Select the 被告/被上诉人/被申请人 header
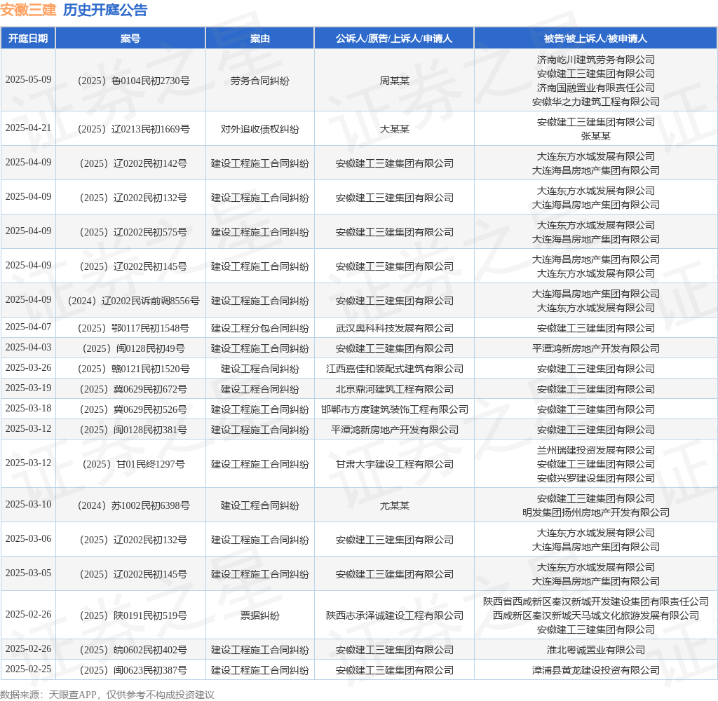The image size is (718, 701). point(595,39)
